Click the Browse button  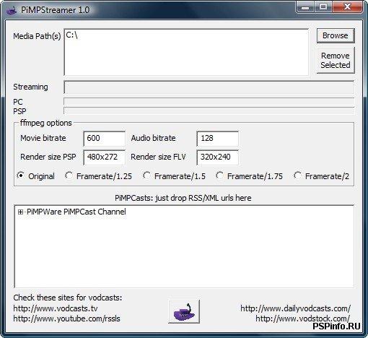pyautogui.click(x=336, y=35)
